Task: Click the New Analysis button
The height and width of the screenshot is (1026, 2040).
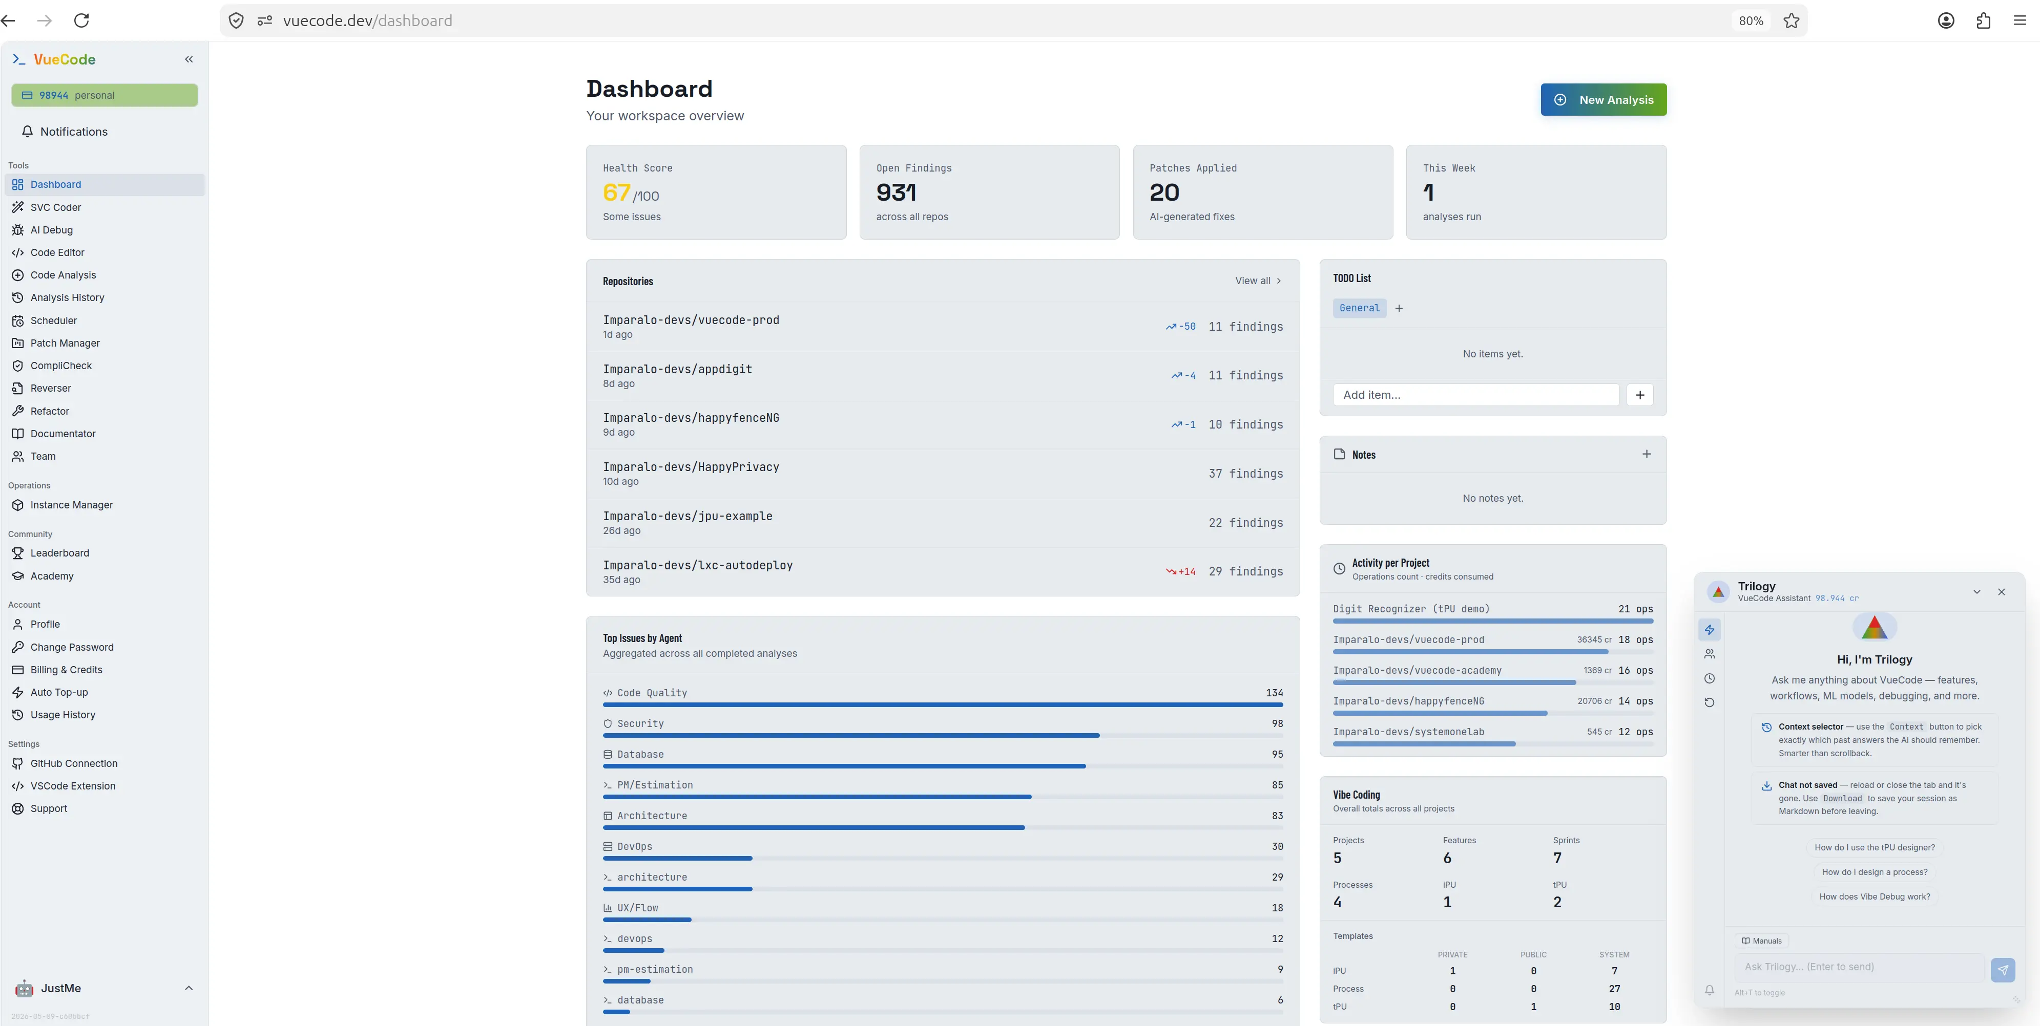Action: (x=1604, y=100)
